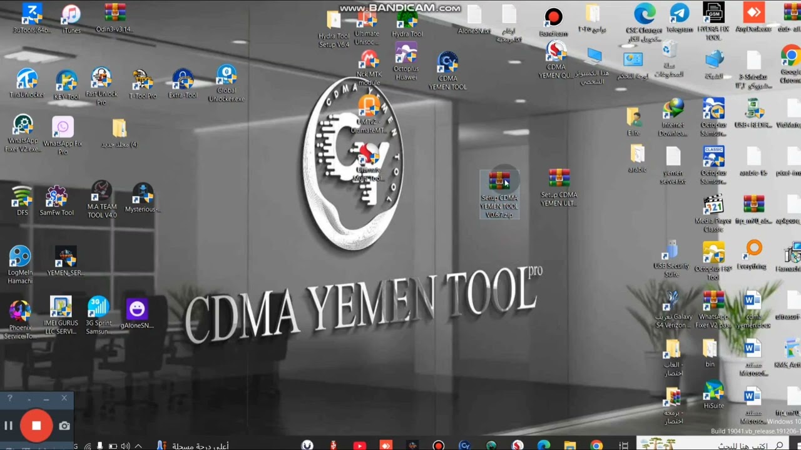The image size is (801, 450).
Task: Open the Elite user folder
Action: 633,121
